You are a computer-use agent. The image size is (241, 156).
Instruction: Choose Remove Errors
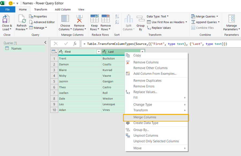[x=156, y=86]
